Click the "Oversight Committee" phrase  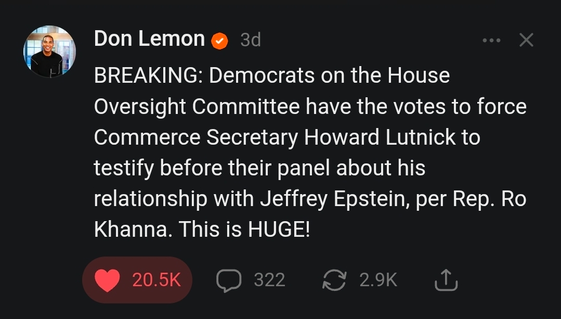pyautogui.click(x=197, y=107)
